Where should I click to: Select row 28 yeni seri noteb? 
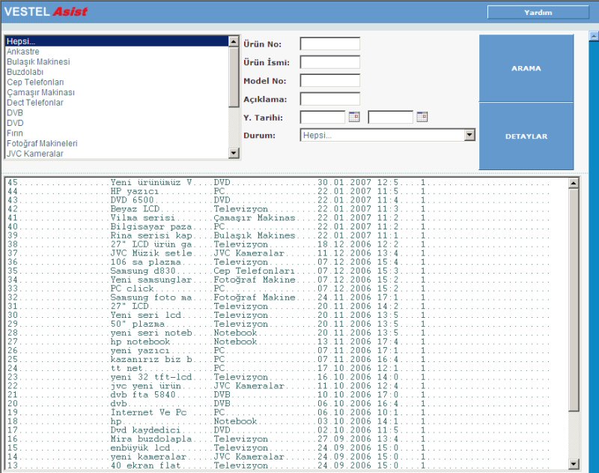tap(287, 333)
